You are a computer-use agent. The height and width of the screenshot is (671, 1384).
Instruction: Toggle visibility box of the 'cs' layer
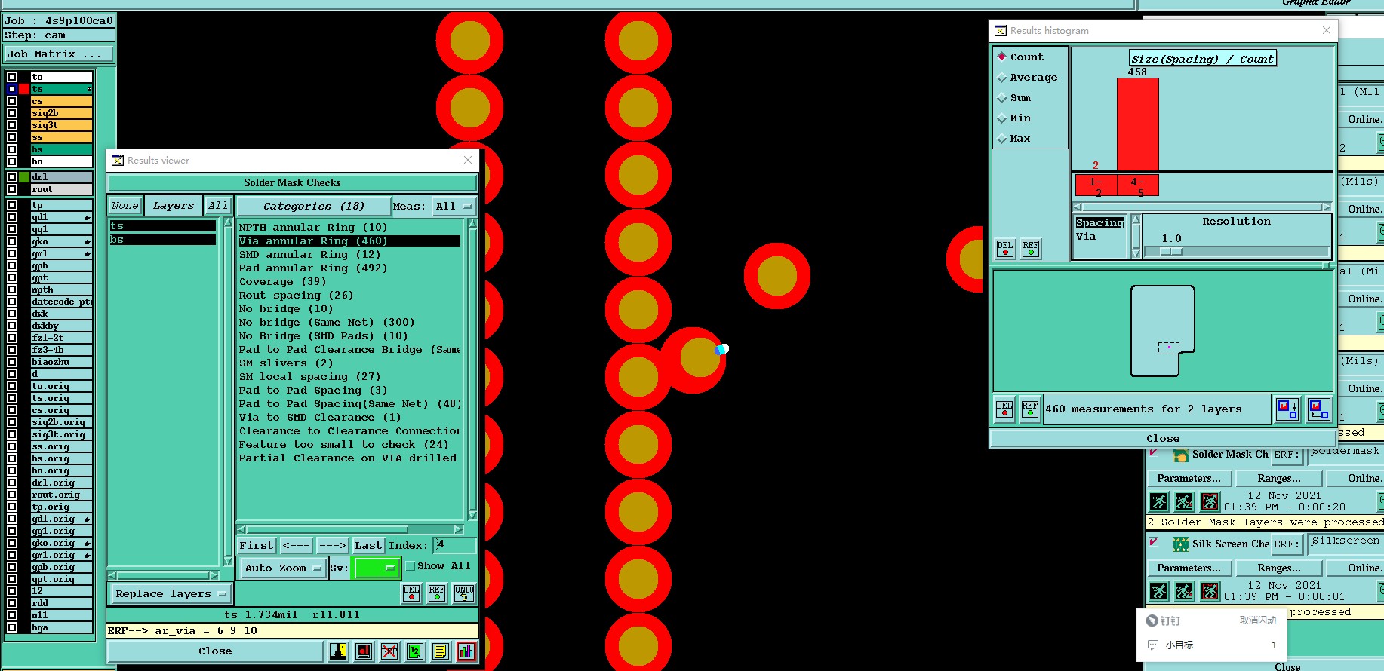coord(12,101)
